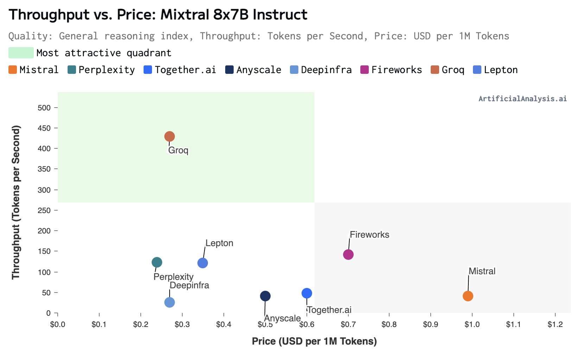The width and height of the screenshot is (582, 353).
Task: Click the Deepinfra data point
Action: tap(169, 302)
